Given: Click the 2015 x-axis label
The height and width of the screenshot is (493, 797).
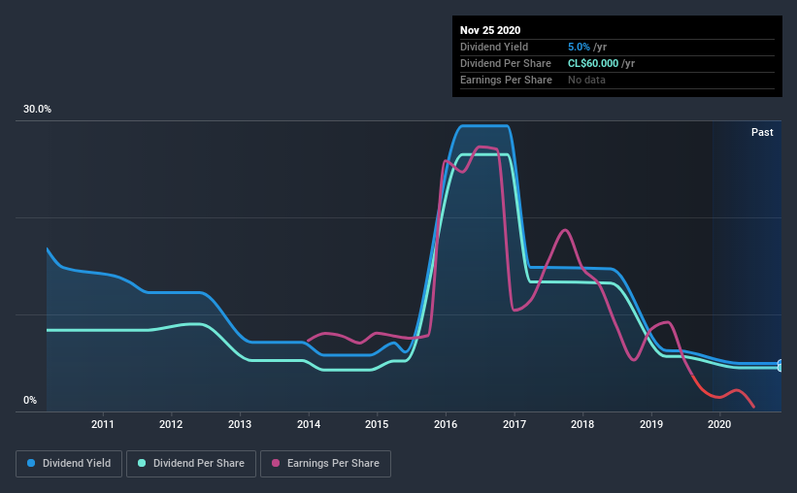Looking at the screenshot, I should tap(377, 424).
